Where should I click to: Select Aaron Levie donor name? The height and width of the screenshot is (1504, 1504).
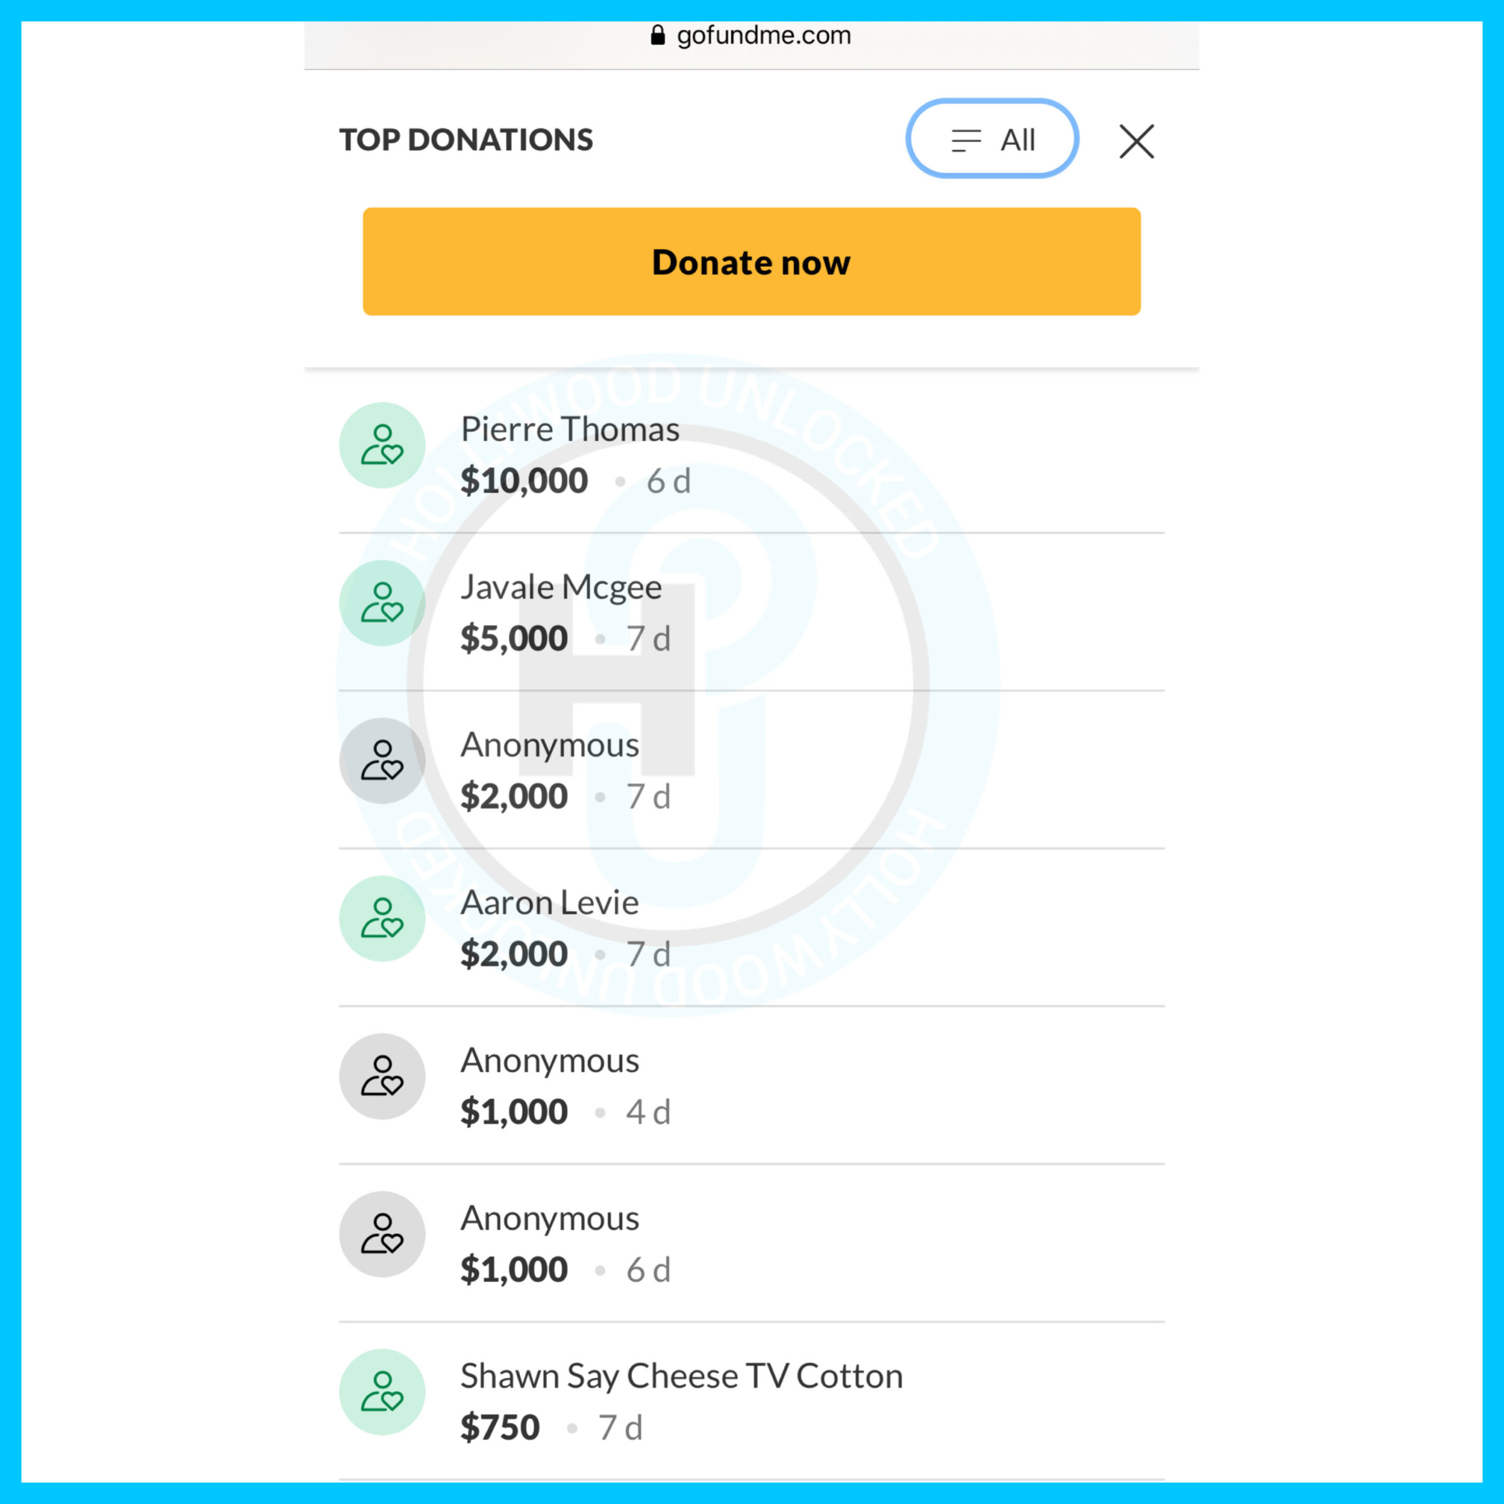(x=549, y=903)
